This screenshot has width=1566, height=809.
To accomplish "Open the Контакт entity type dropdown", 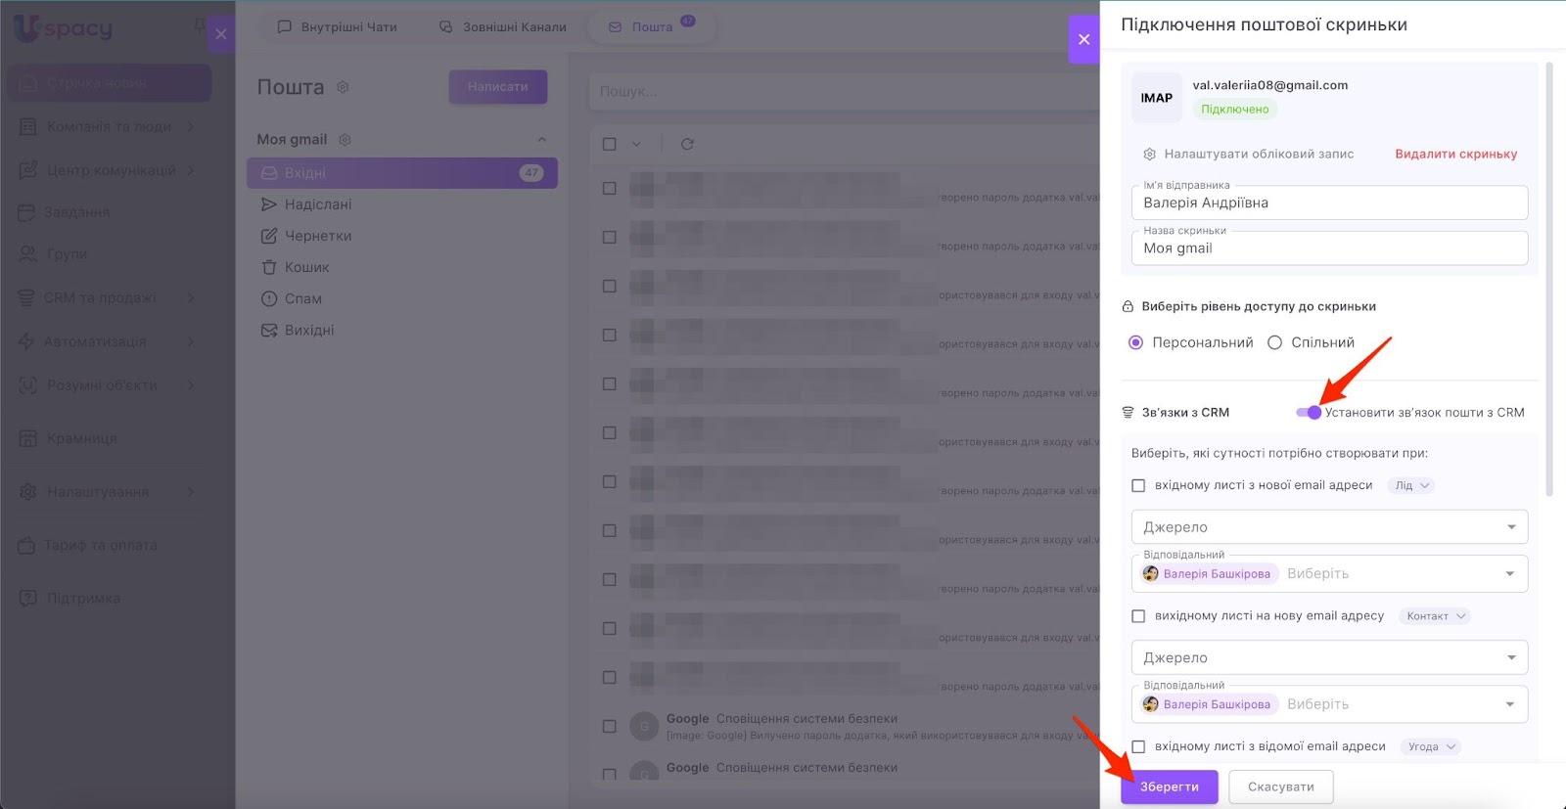I will (x=1436, y=616).
